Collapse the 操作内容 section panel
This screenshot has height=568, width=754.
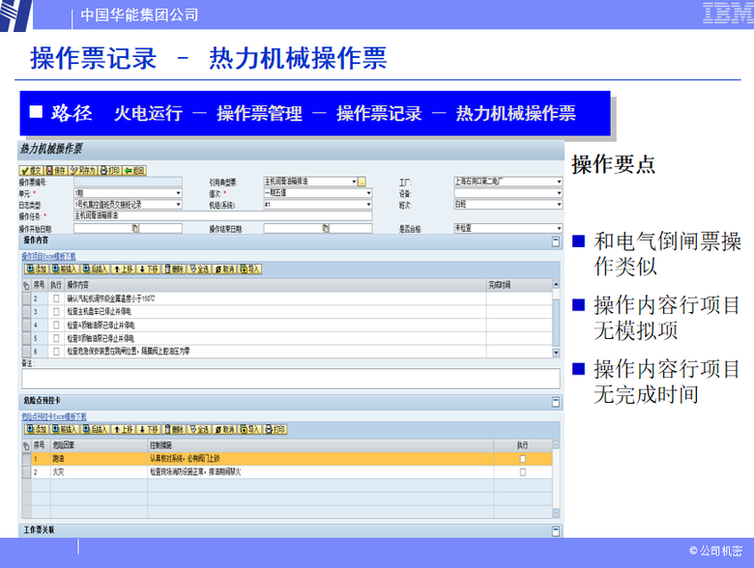(x=556, y=240)
